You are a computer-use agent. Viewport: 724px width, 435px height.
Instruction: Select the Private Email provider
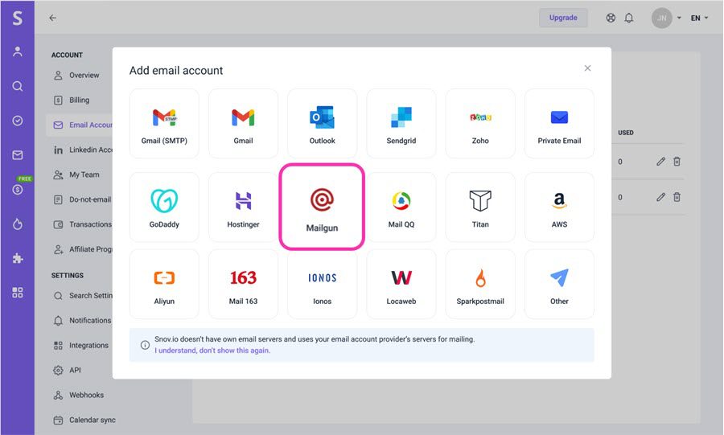(x=559, y=124)
